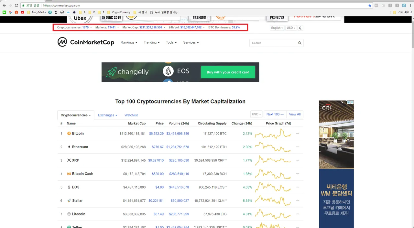Image resolution: width=414 pixels, height=228 pixels.
Task: Open the more options menu for Litecoin row
Action: 298,214
